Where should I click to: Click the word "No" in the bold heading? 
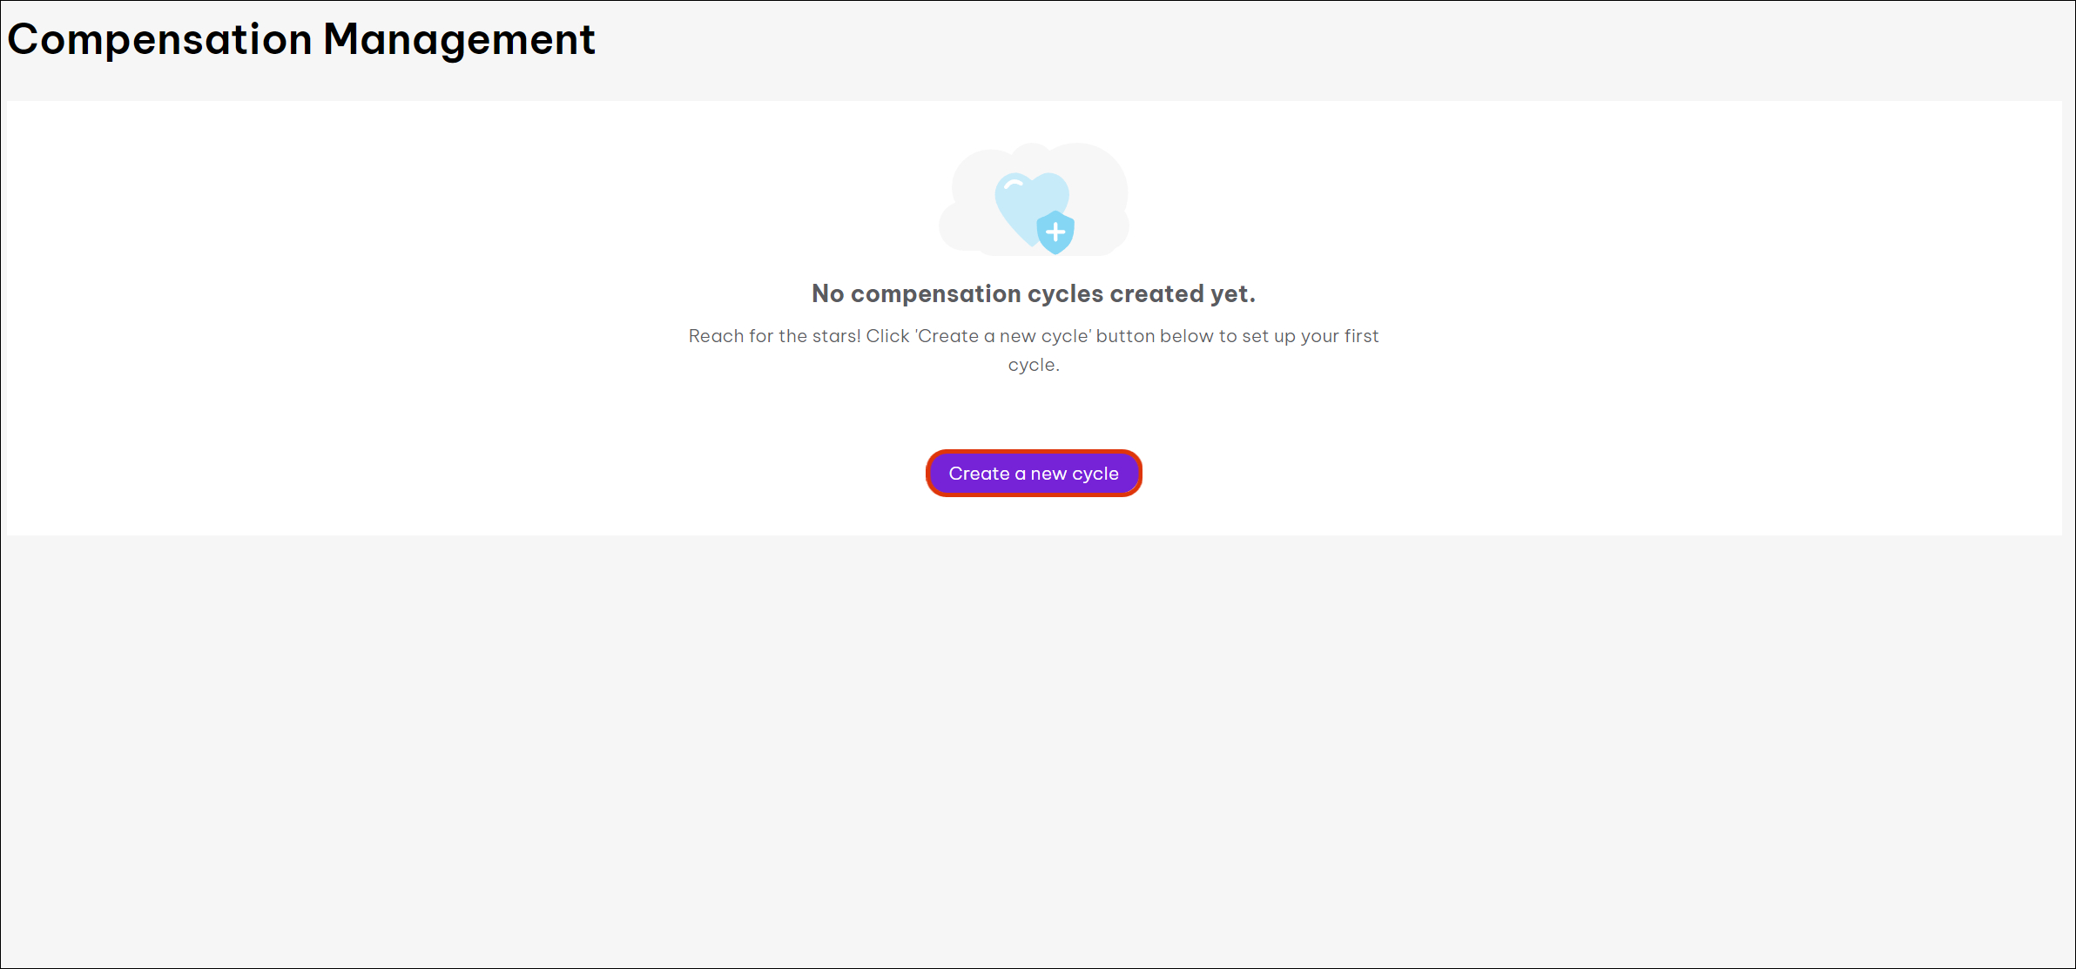(x=828, y=294)
